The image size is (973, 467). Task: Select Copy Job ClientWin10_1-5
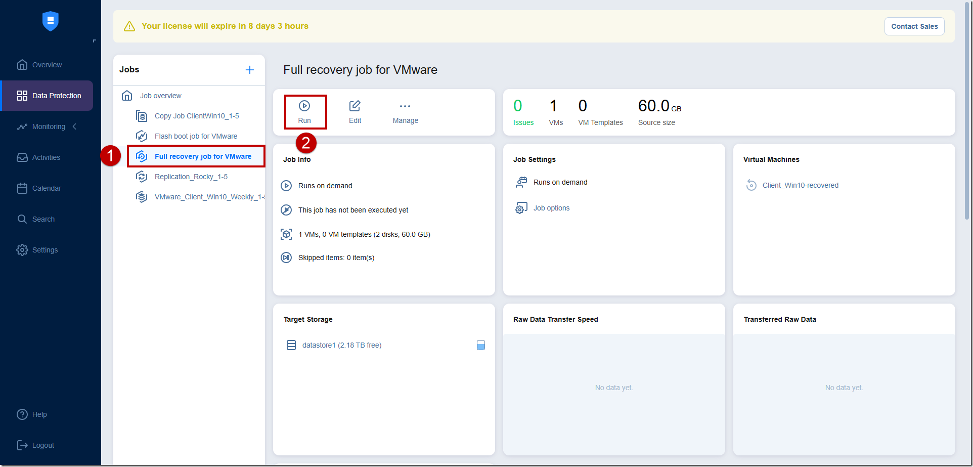tap(197, 116)
